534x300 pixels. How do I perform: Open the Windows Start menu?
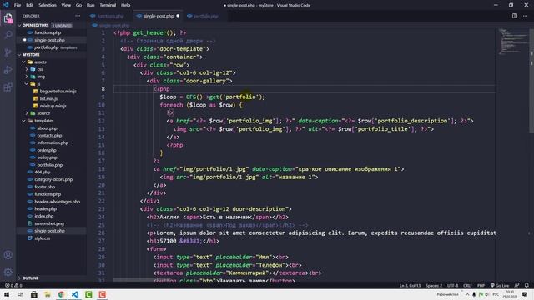pyautogui.click(x=7, y=294)
